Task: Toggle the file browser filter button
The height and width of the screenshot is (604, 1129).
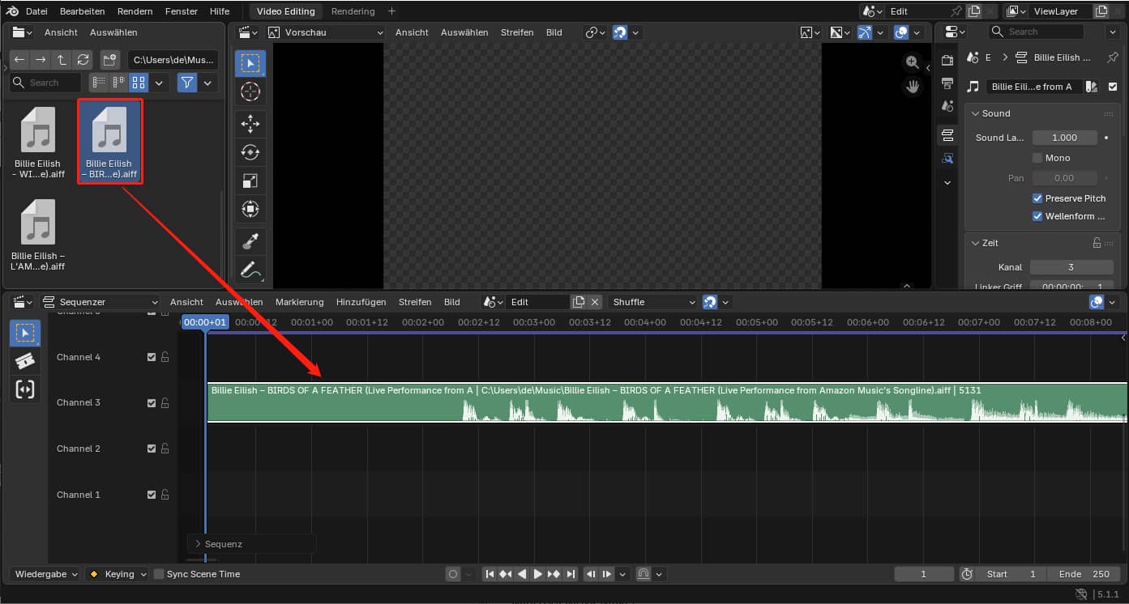Action: tap(187, 83)
